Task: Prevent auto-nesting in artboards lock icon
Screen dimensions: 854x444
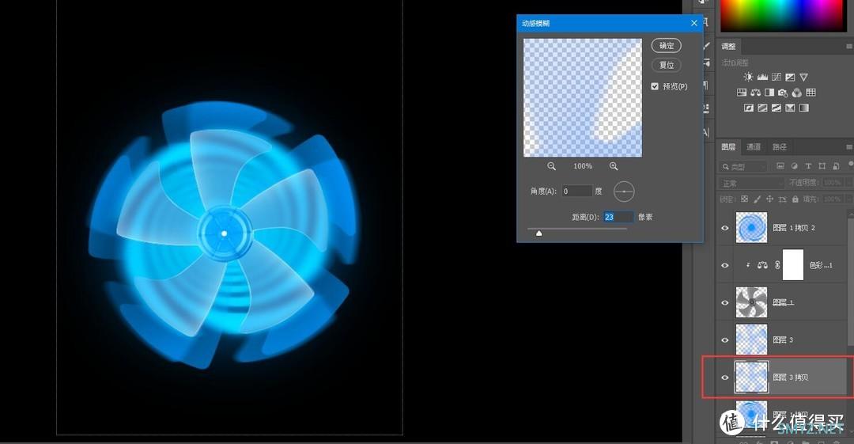Action: (x=783, y=199)
